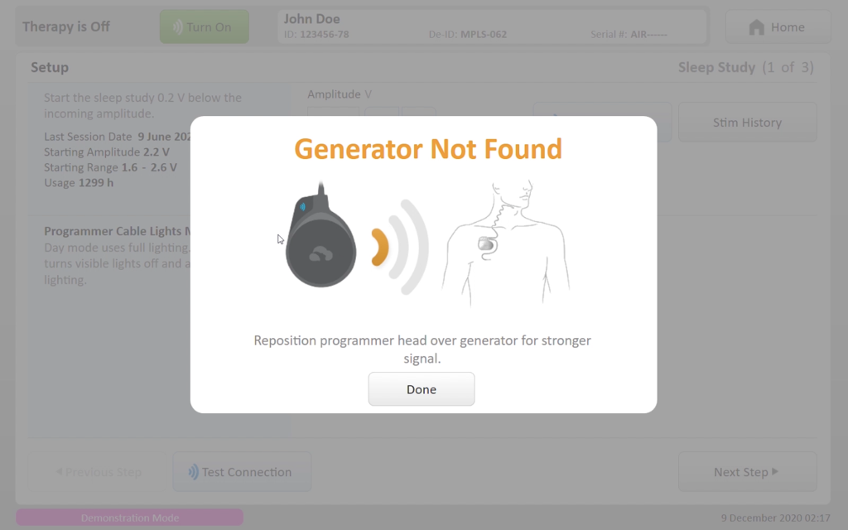848x530 pixels.
Task: Click the Demonstration Mode pink banner
Action: [130, 518]
